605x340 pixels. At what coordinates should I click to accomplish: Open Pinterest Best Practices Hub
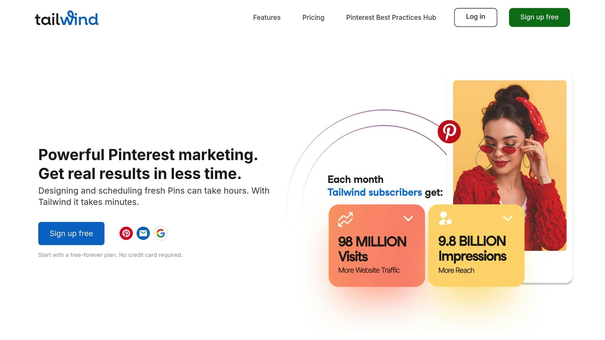[391, 17]
